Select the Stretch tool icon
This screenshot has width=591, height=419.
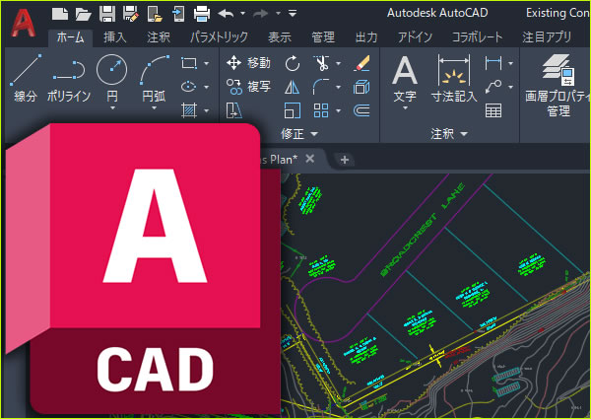(x=233, y=110)
